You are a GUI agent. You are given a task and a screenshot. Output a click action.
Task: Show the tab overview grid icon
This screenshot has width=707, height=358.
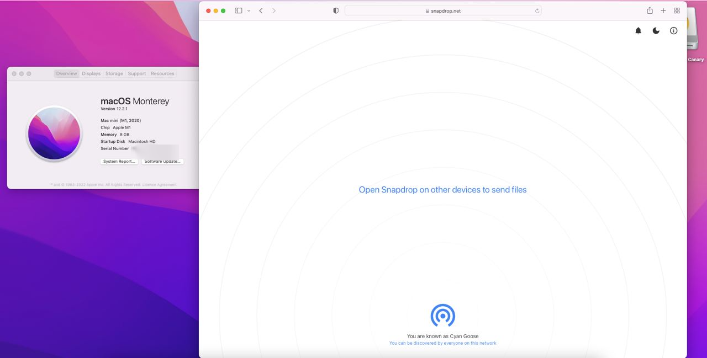click(677, 10)
